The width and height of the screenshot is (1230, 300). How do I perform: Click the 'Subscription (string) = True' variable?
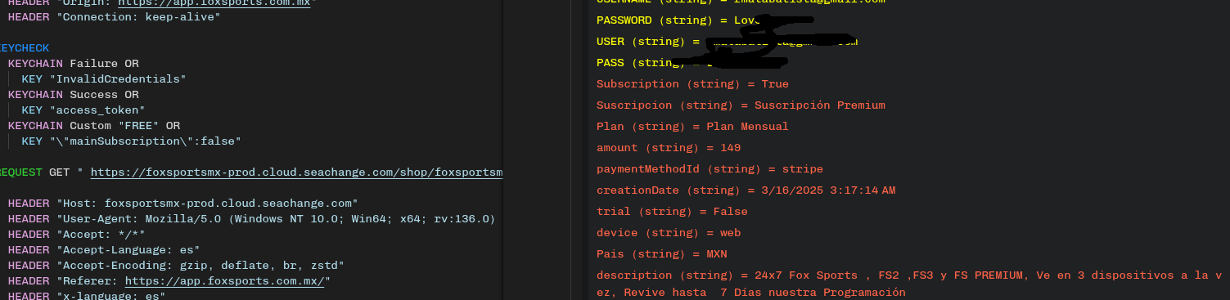(692, 84)
